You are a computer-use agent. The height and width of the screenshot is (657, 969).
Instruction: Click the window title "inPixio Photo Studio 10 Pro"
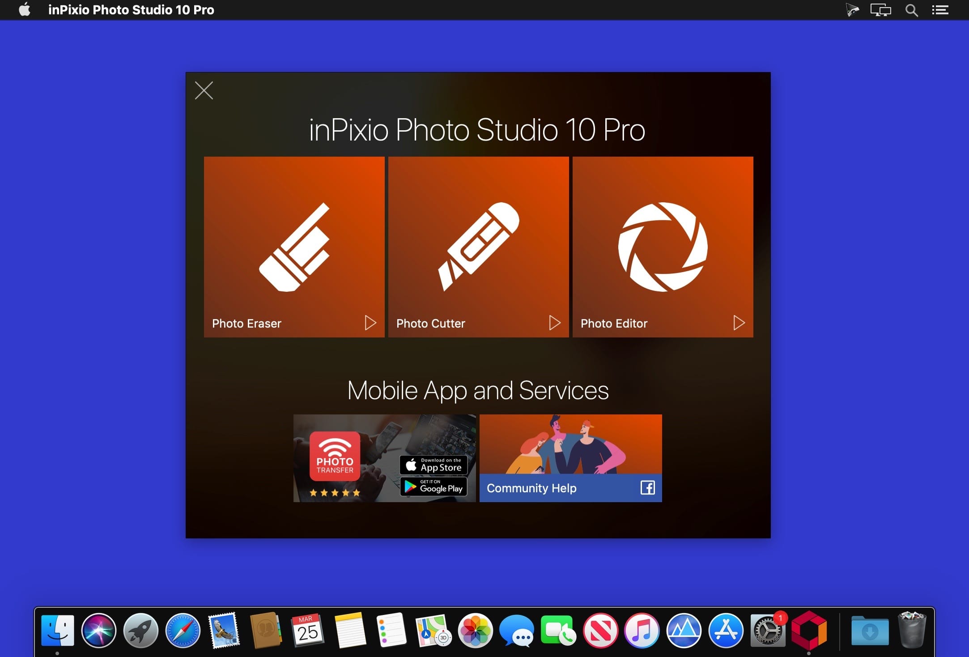point(477,130)
